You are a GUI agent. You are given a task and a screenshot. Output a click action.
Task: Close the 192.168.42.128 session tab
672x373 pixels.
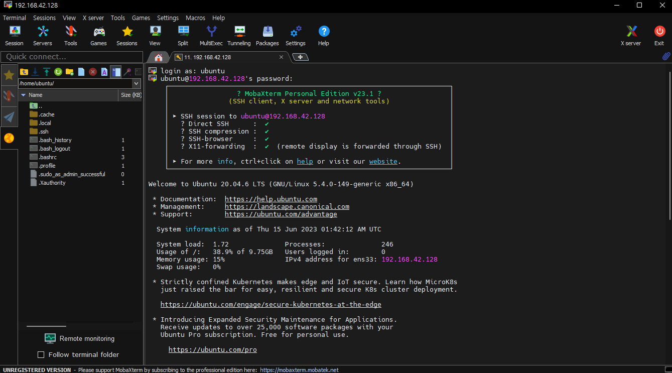282,57
